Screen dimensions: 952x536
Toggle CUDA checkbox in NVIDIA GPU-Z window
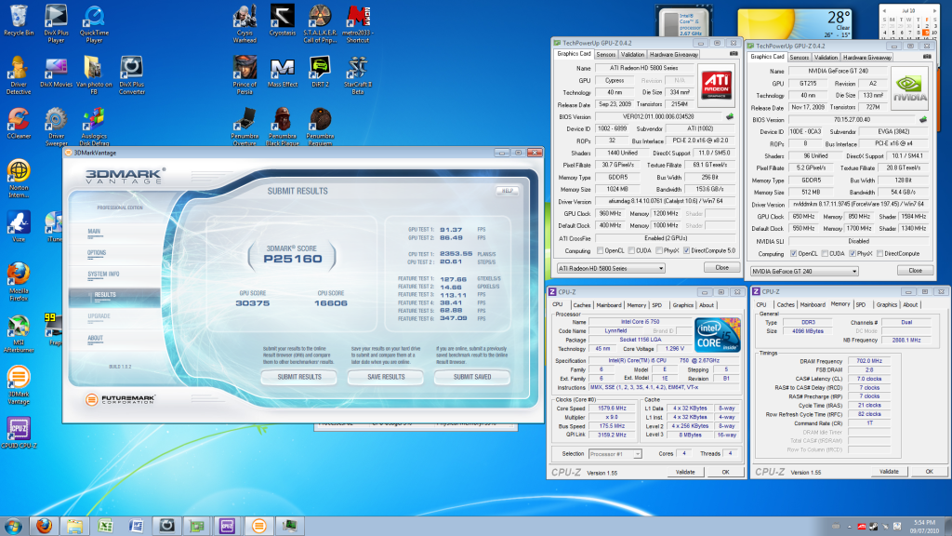click(x=825, y=254)
